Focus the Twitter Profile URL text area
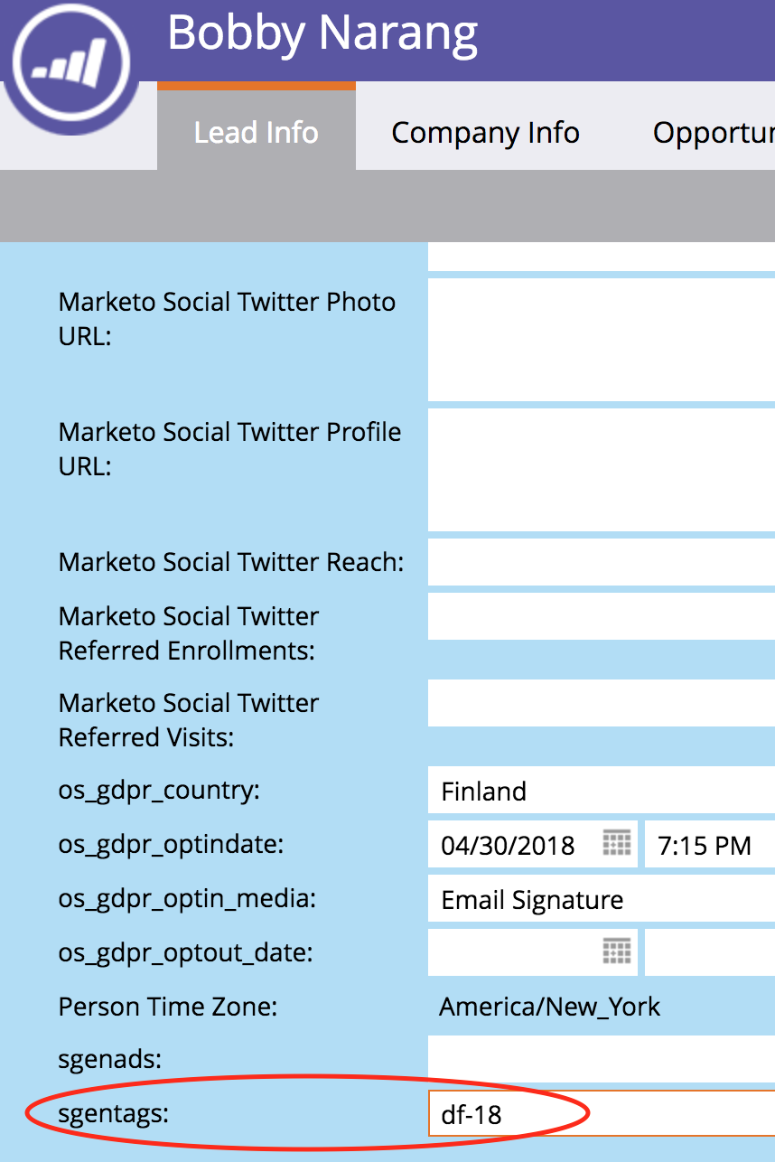 pos(602,470)
